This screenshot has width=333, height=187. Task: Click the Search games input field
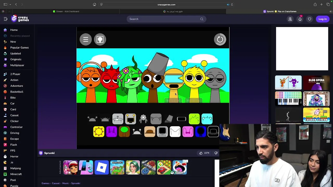(x=166, y=19)
